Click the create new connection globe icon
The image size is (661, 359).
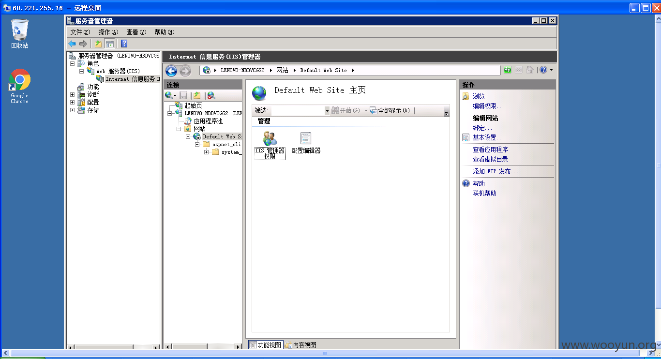click(x=169, y=95)
